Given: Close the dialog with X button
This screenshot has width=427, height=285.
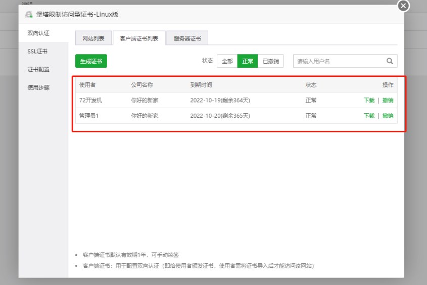Looking at the screenshot, I should click(x=403, y=6).
